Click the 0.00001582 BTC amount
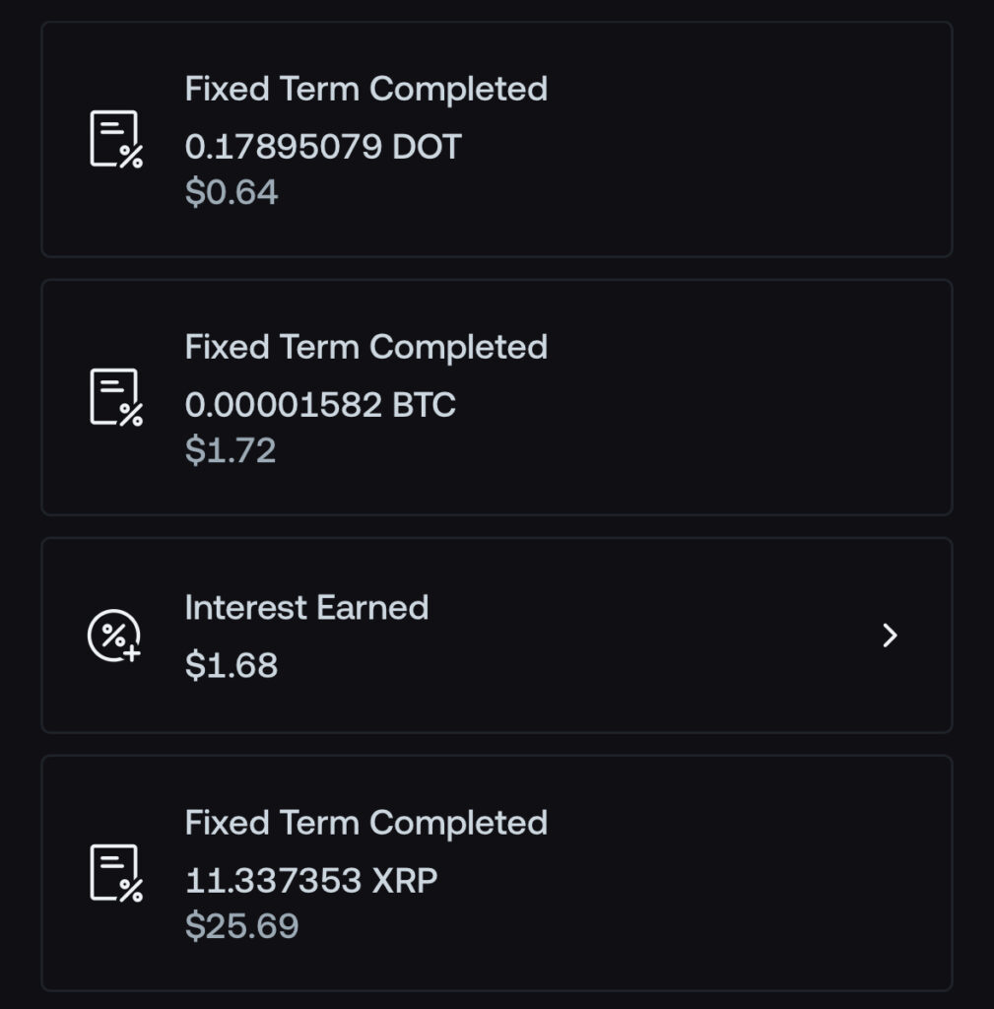The image size is (994, 1009). pos(320,405)
